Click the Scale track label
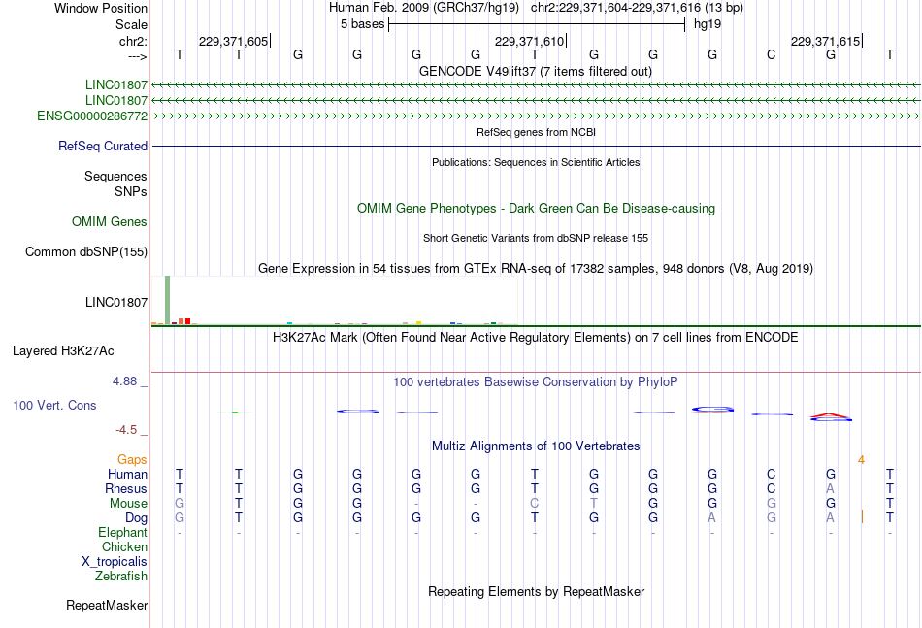 [131, 24]
